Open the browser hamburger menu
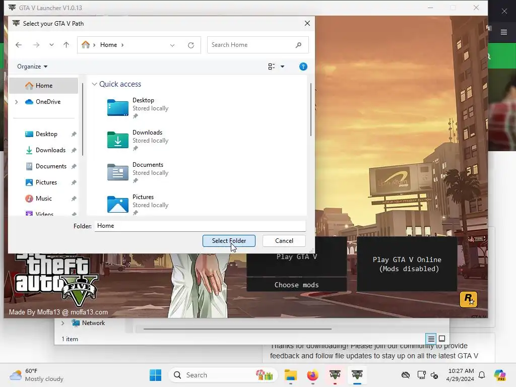Viewport: 516px width, 387px height. (504, 32)
